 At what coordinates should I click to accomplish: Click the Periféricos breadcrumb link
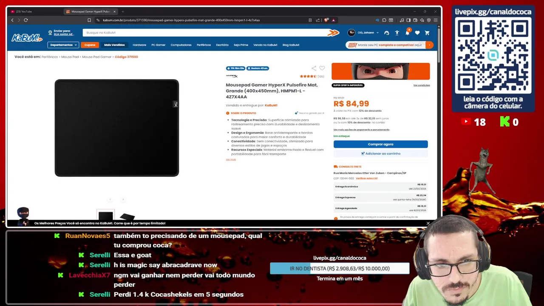click(x=50, y=57)
